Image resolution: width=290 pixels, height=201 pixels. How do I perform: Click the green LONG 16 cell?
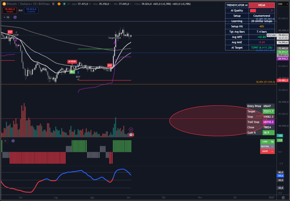pos(267,141)
